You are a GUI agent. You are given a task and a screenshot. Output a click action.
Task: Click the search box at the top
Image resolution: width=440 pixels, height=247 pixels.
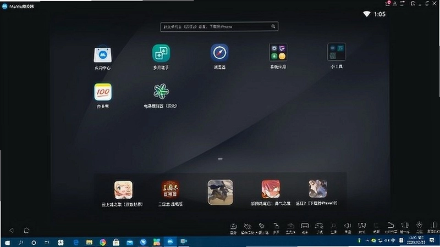tap(219, 26)
